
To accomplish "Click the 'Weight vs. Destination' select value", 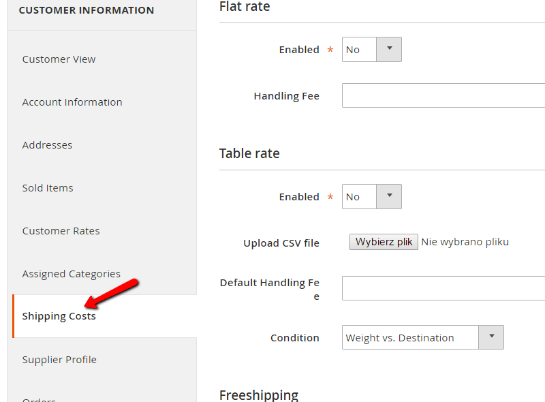I will pos(400,338).
